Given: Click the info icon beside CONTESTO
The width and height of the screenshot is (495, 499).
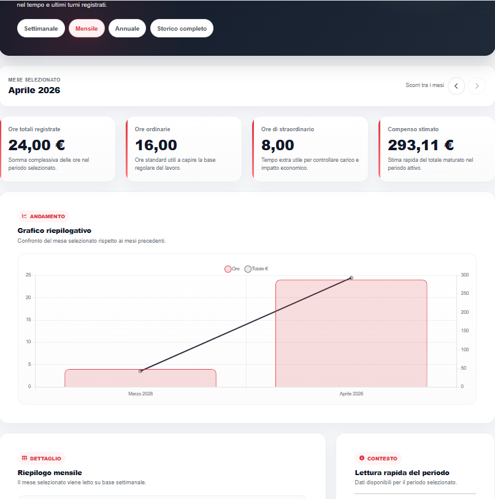Looking at the screenshot, I should pos(361,458).
